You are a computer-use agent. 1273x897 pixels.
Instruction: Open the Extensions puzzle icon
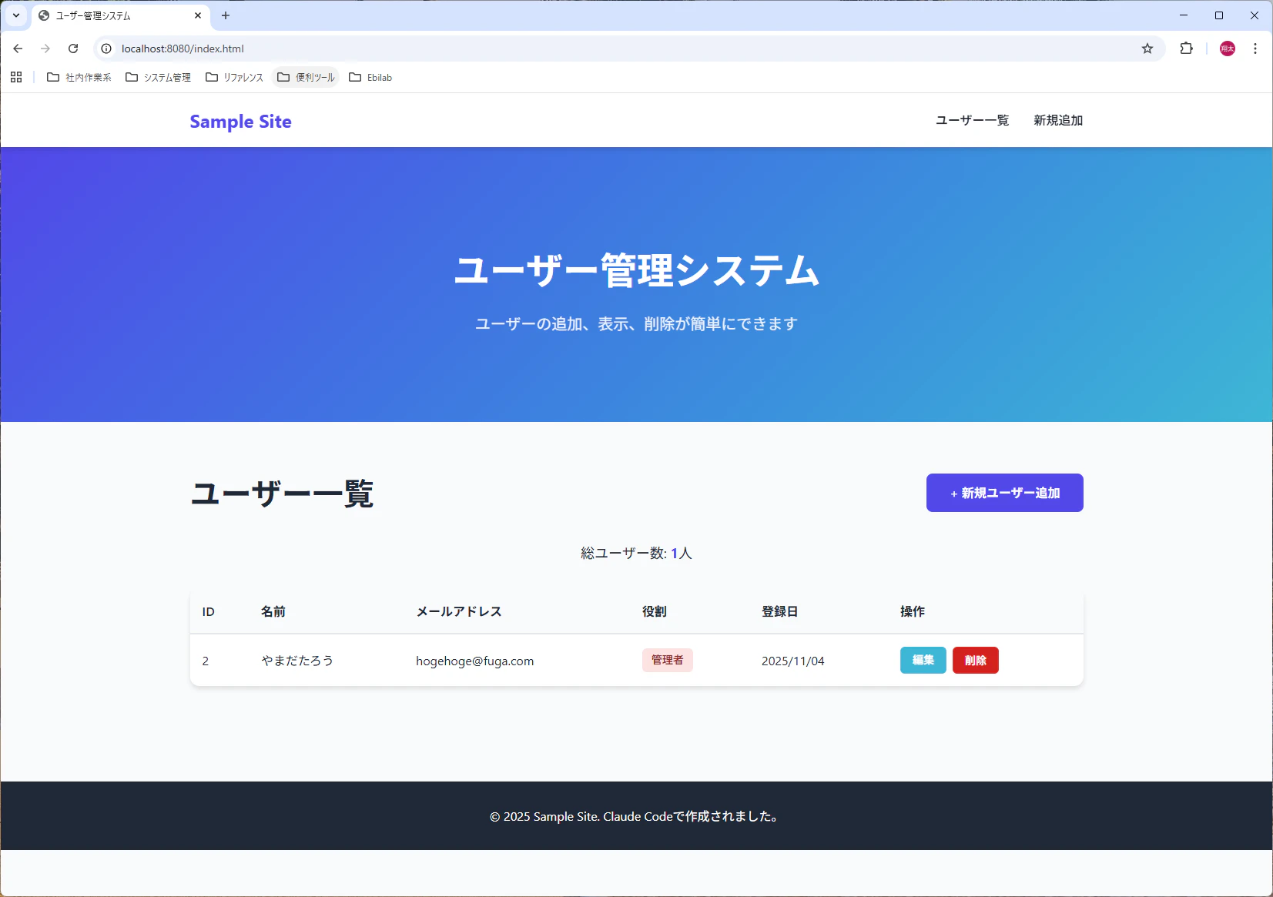(x=1186, y=49)
